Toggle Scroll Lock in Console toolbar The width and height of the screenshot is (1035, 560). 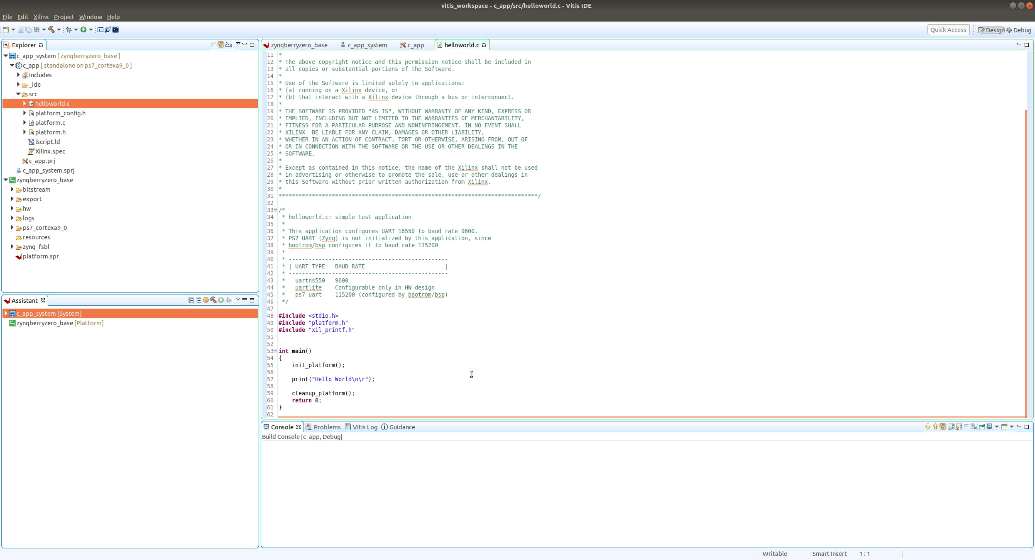(959, 426)
